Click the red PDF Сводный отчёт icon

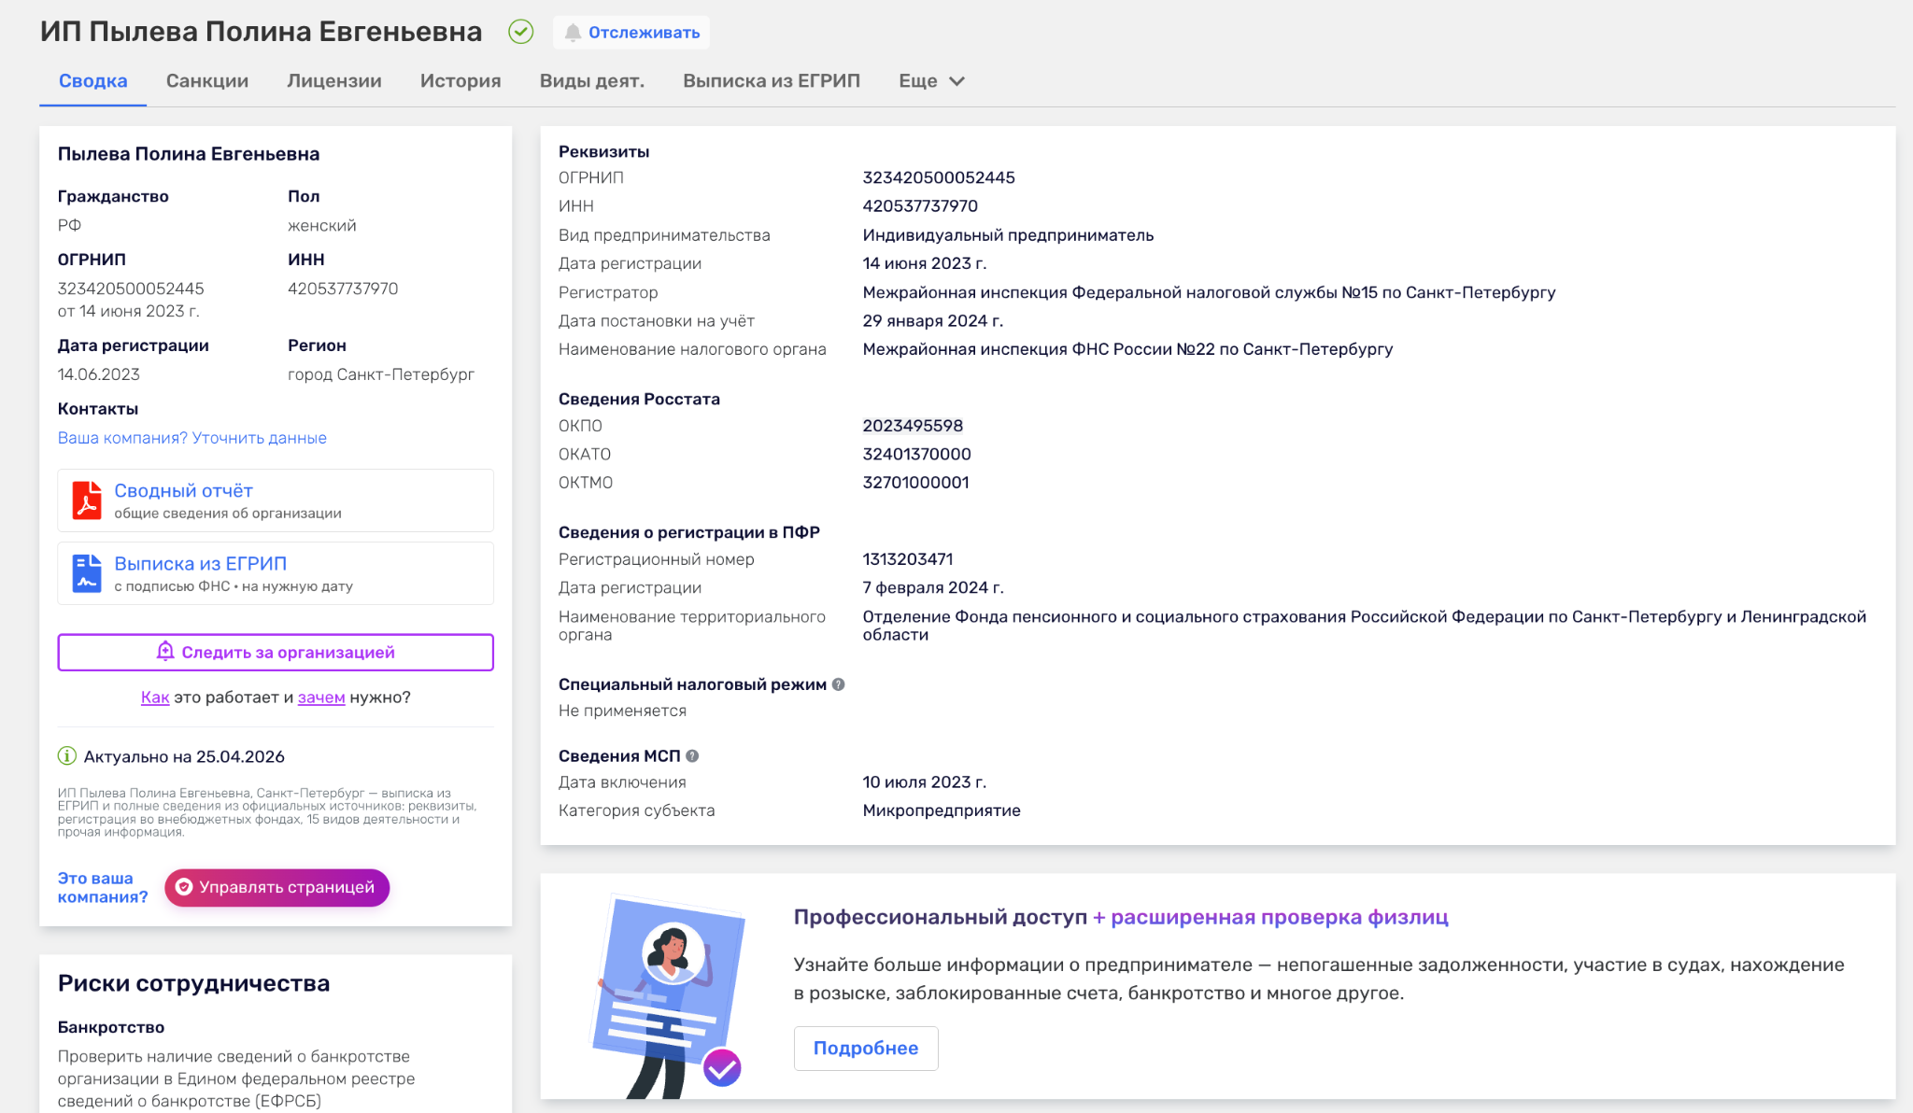87,500
